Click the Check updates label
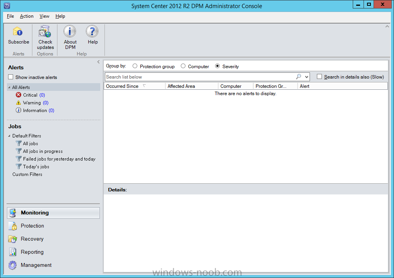Image resolution: width=394 pixels, height=278 pixels. (45, 45)
